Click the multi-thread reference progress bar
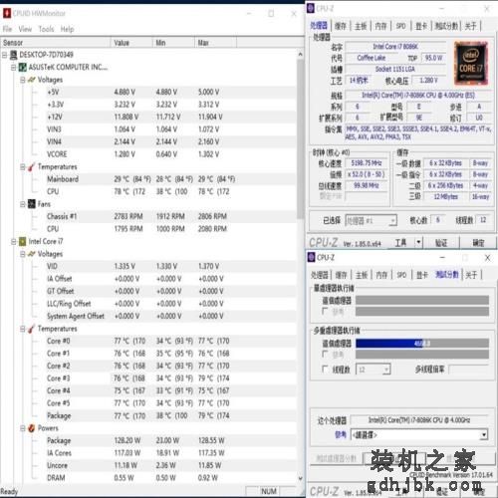Screen dimensions: 498x498 [422, 355]
